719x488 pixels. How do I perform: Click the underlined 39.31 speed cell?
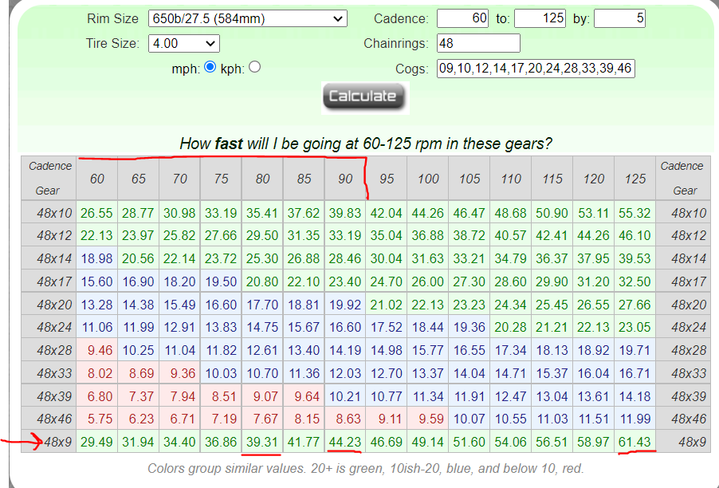click(262, 441)
